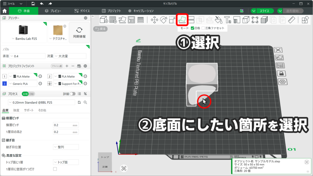Toggle the 凸包 checkbox
The height and width of the screenshot is (176, 313).
click(192, 28)
